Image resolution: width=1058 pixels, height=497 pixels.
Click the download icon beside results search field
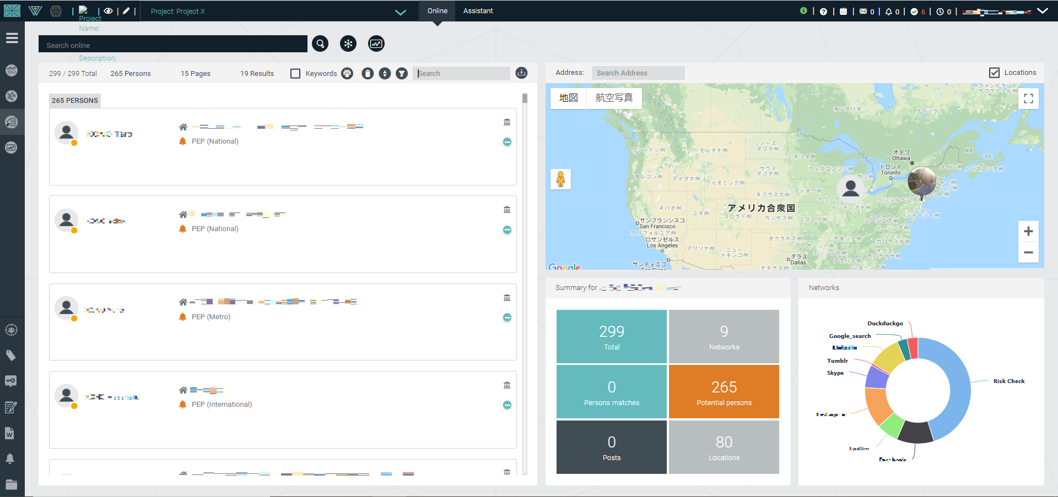coord(521,73)
